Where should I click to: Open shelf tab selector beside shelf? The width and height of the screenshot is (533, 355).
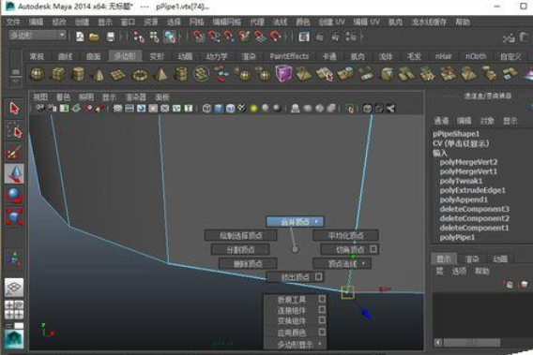point(16,72)
